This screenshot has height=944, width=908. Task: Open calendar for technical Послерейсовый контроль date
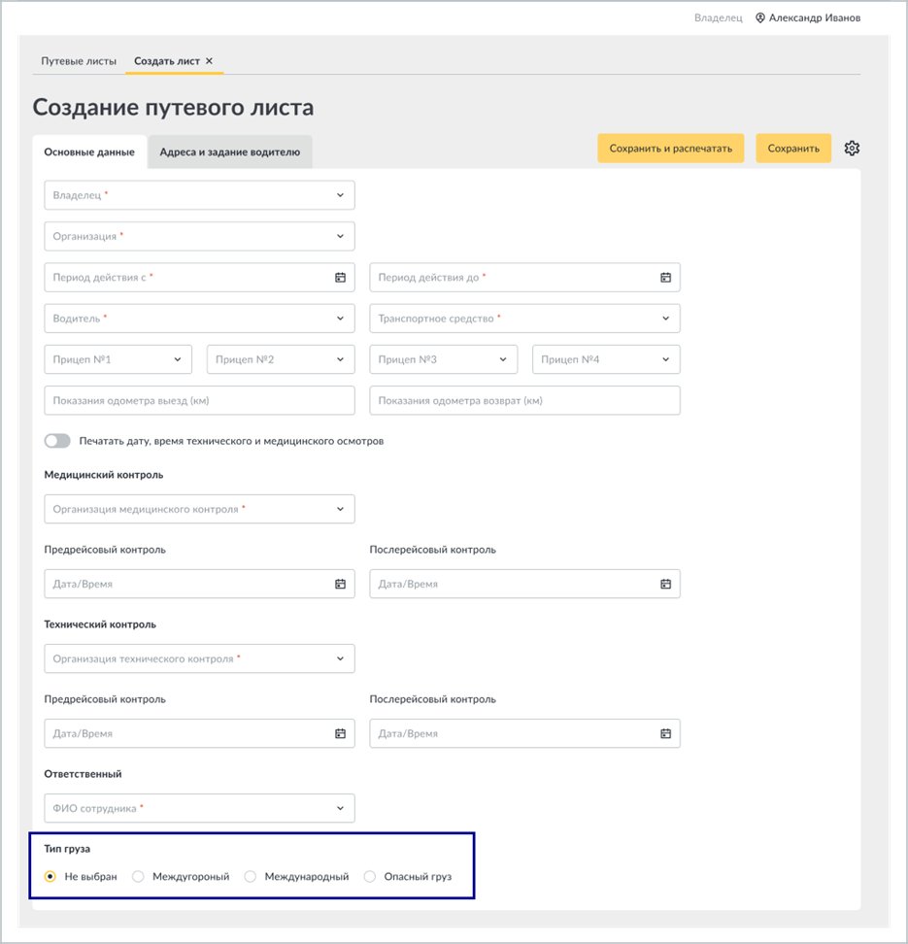[x=665, y=733]
